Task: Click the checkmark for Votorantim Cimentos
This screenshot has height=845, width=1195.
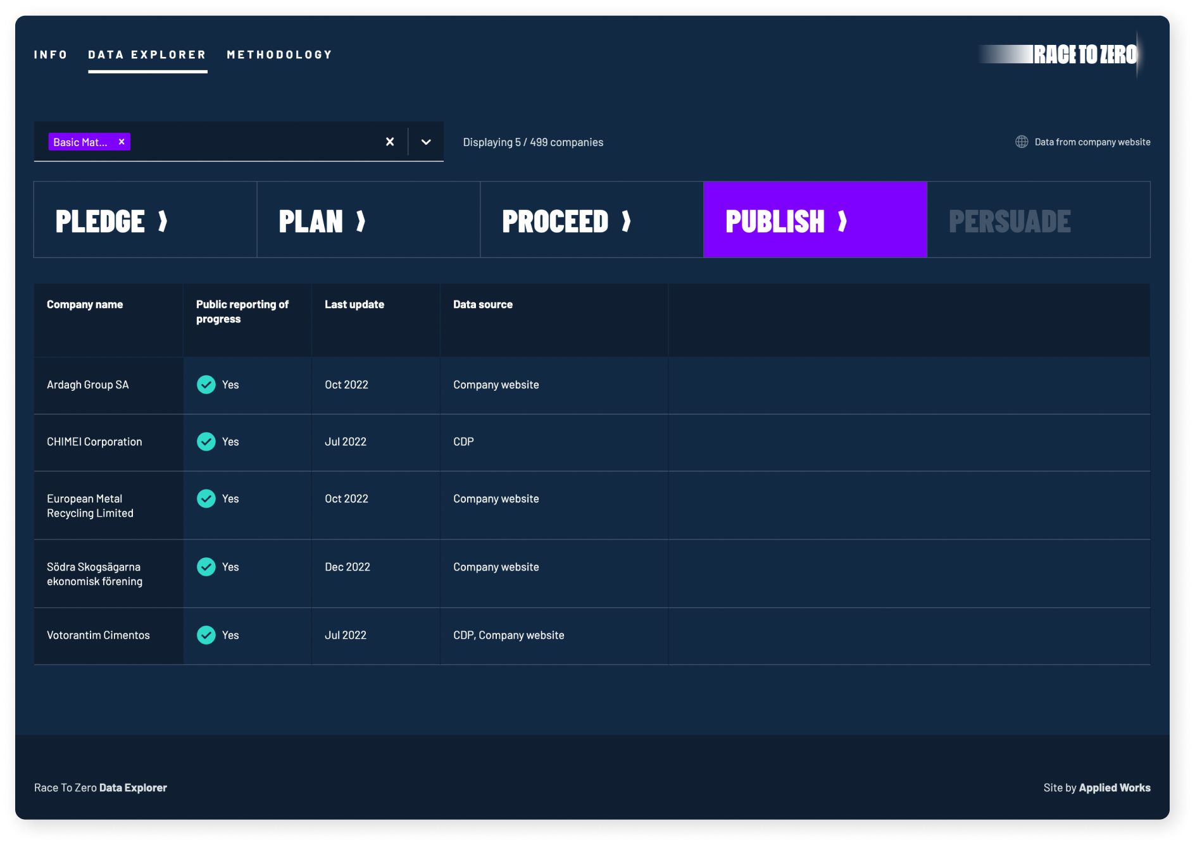Action: (x=206, y=635)
